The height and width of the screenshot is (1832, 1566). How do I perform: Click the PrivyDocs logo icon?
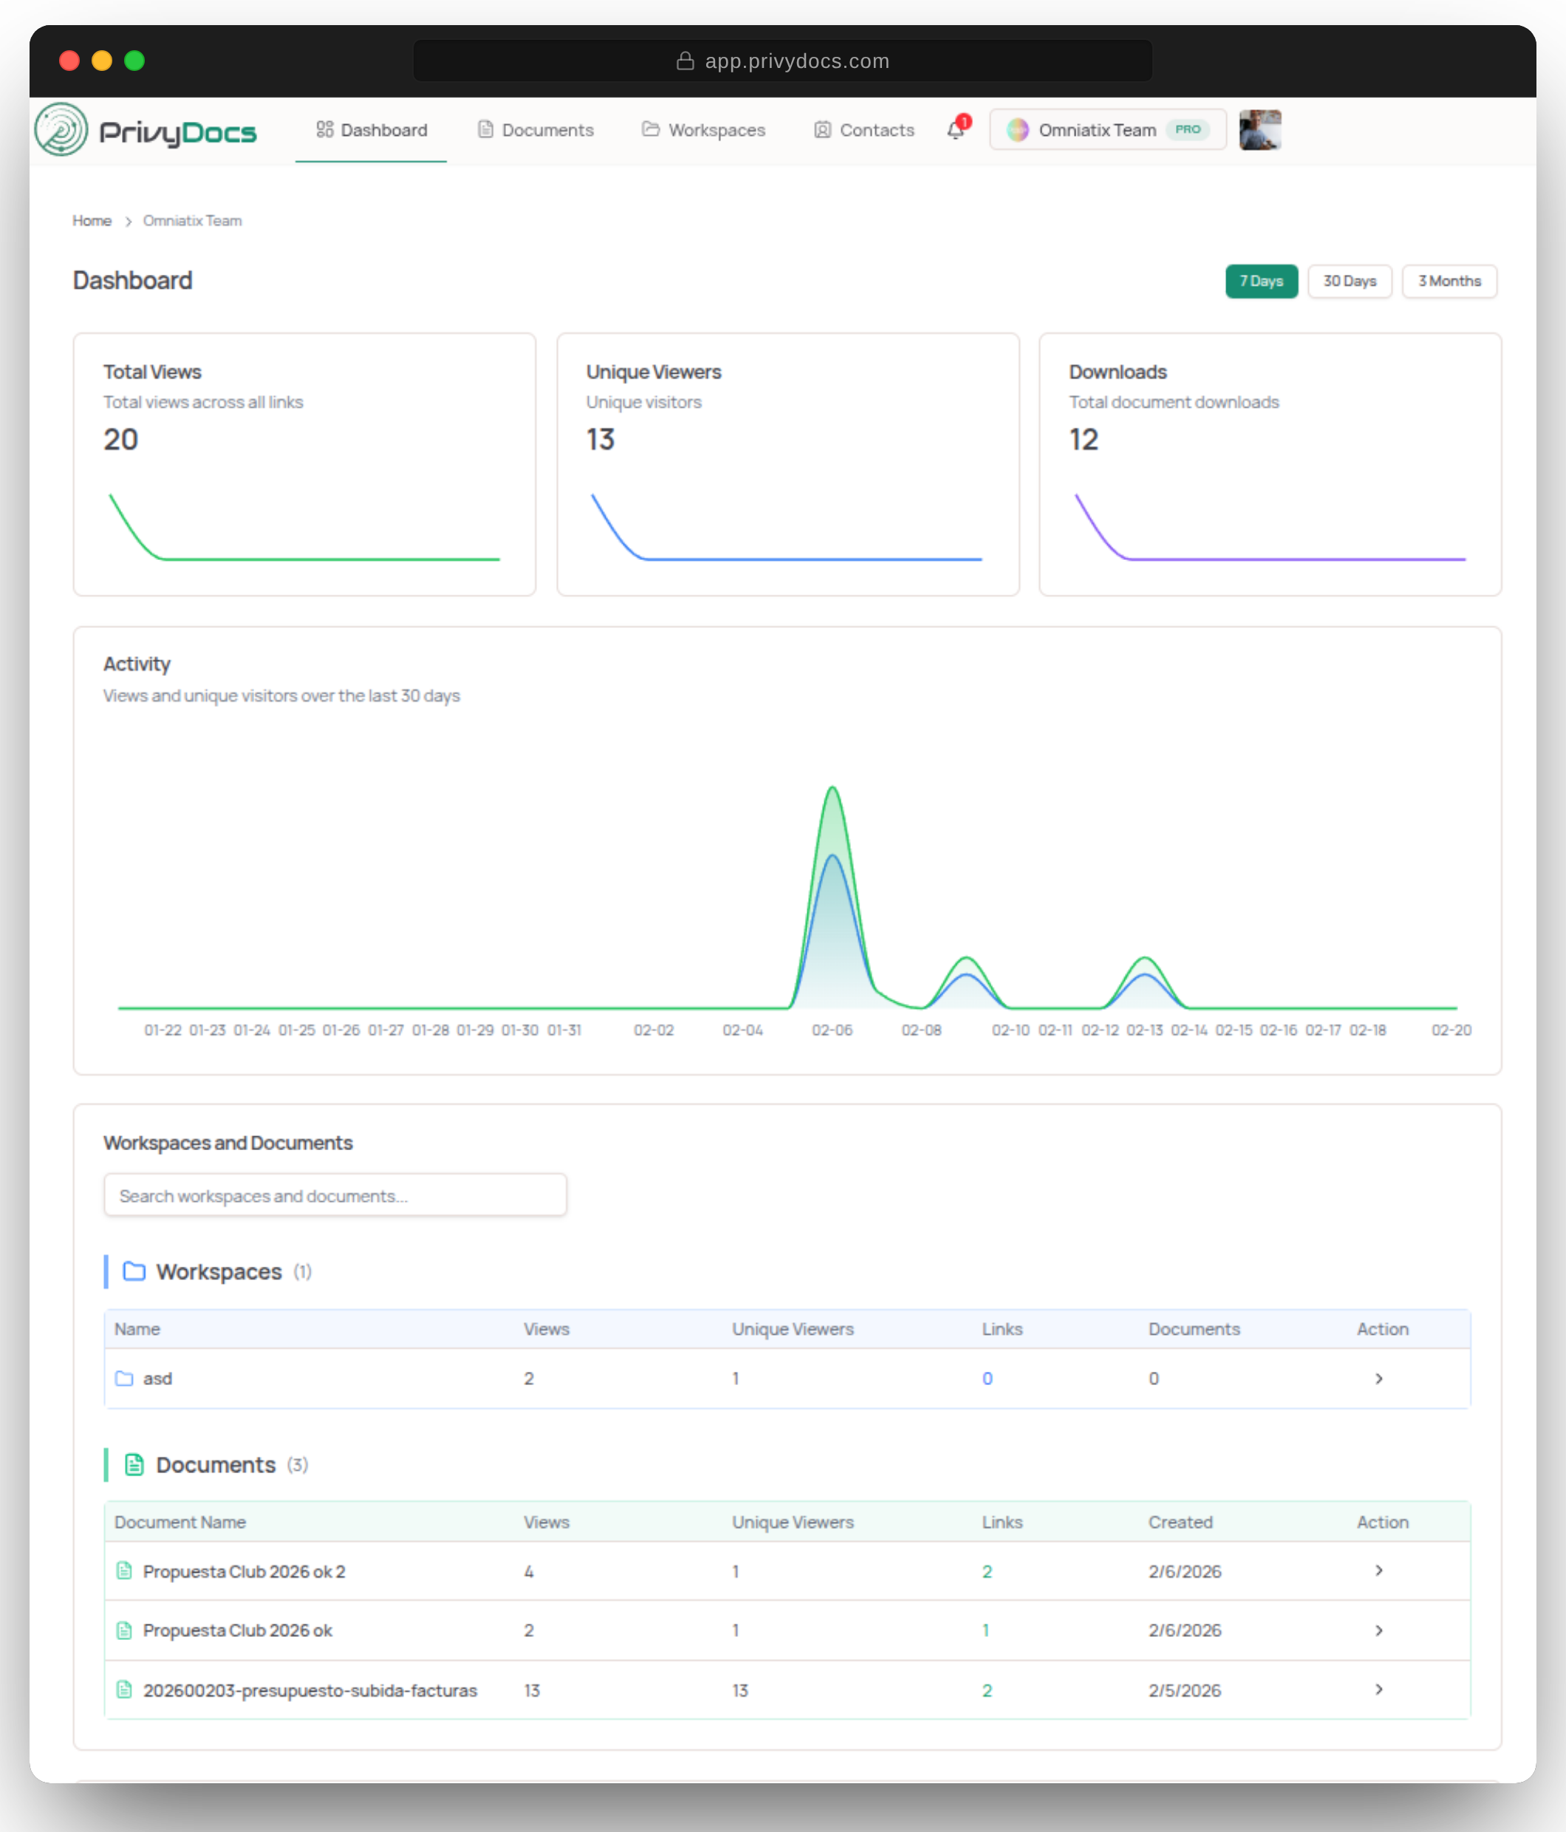(x=58, y=129)
